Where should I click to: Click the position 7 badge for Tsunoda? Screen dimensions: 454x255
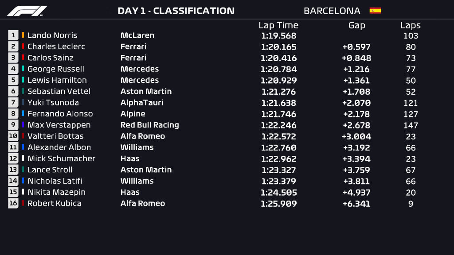coord(13,102)
